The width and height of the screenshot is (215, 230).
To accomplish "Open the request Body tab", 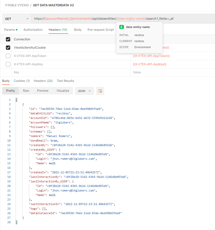I will [78, 30].
